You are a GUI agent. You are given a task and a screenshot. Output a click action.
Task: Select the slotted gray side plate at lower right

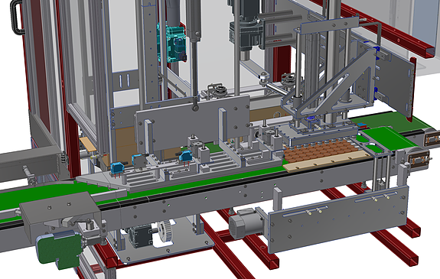coord(337,219)
